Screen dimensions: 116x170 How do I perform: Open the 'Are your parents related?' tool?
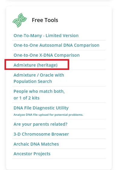tap(40, 124)
